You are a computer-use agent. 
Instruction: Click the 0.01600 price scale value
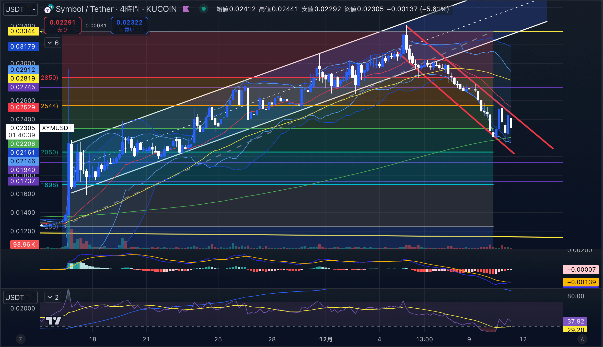pos(23,194)
